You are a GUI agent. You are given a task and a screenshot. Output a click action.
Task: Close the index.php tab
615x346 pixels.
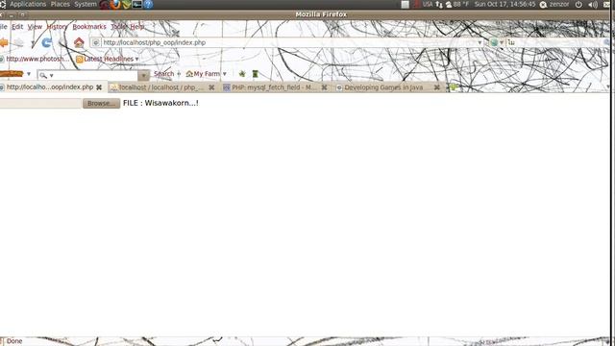(99, 87)
